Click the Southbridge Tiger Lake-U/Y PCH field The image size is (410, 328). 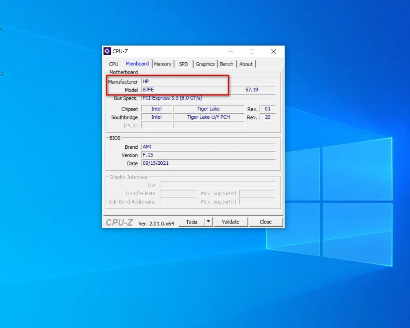[208, 117]
